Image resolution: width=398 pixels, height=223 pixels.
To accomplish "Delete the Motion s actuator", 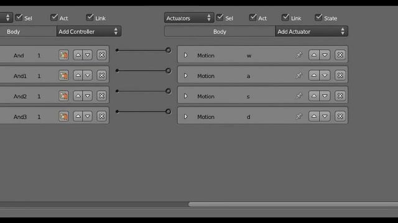I will 340,96.
